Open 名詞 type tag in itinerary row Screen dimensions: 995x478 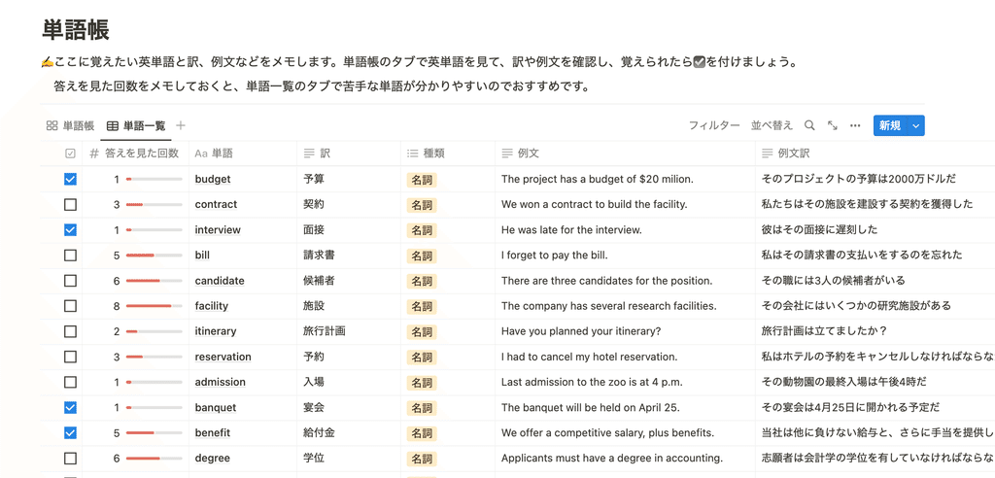pyautogui.click(x=422, y=332)
